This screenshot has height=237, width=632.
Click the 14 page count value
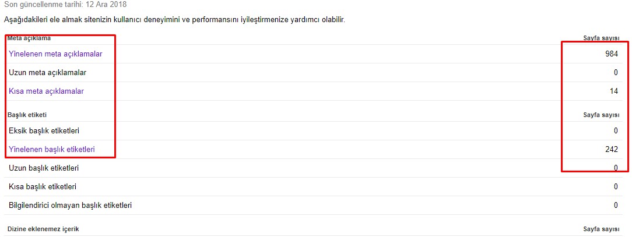(x=613, y=91)
